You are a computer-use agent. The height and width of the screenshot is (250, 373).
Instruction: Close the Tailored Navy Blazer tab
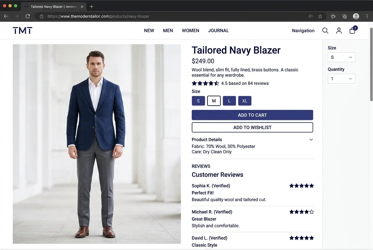click(x=82, y=6)
